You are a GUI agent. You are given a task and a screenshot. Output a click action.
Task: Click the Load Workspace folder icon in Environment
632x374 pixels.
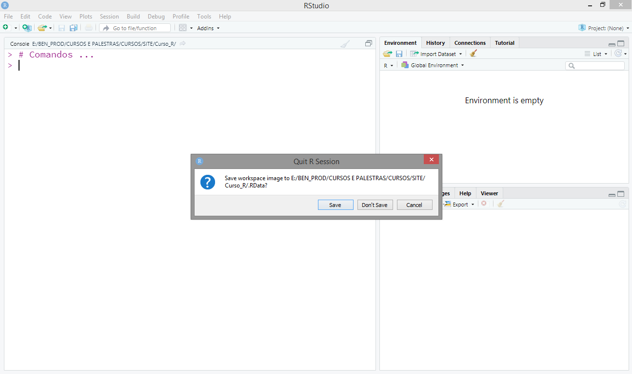[x=387, y=54]
